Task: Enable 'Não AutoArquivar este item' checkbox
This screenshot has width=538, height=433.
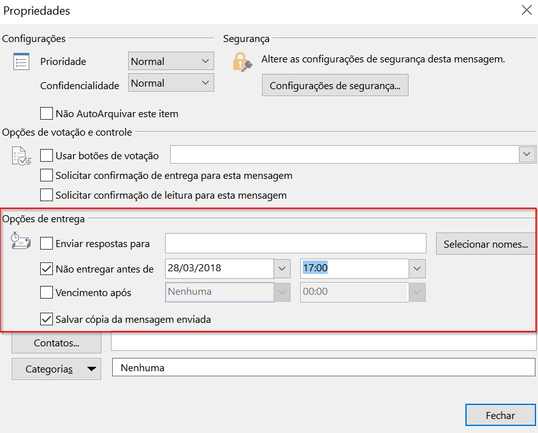Action: point(47,114)
